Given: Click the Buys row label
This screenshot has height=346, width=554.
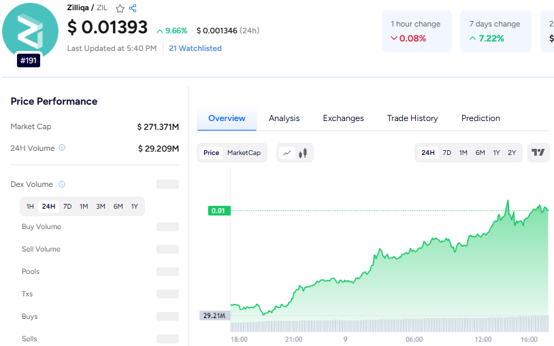Looking at the screenshot, I should coord(30,316).
